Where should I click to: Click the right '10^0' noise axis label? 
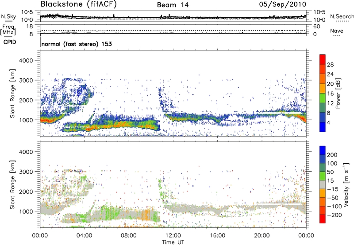(319, 20)
